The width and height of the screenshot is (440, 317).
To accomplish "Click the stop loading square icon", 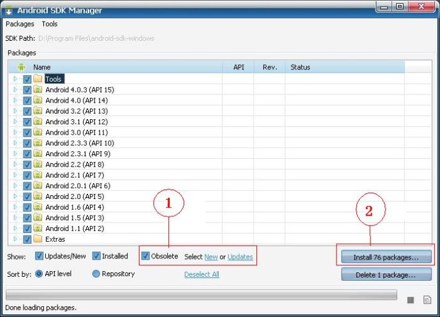I will (410, 300).
